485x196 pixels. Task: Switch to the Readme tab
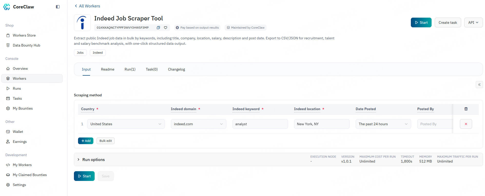[x=108, y=69]
